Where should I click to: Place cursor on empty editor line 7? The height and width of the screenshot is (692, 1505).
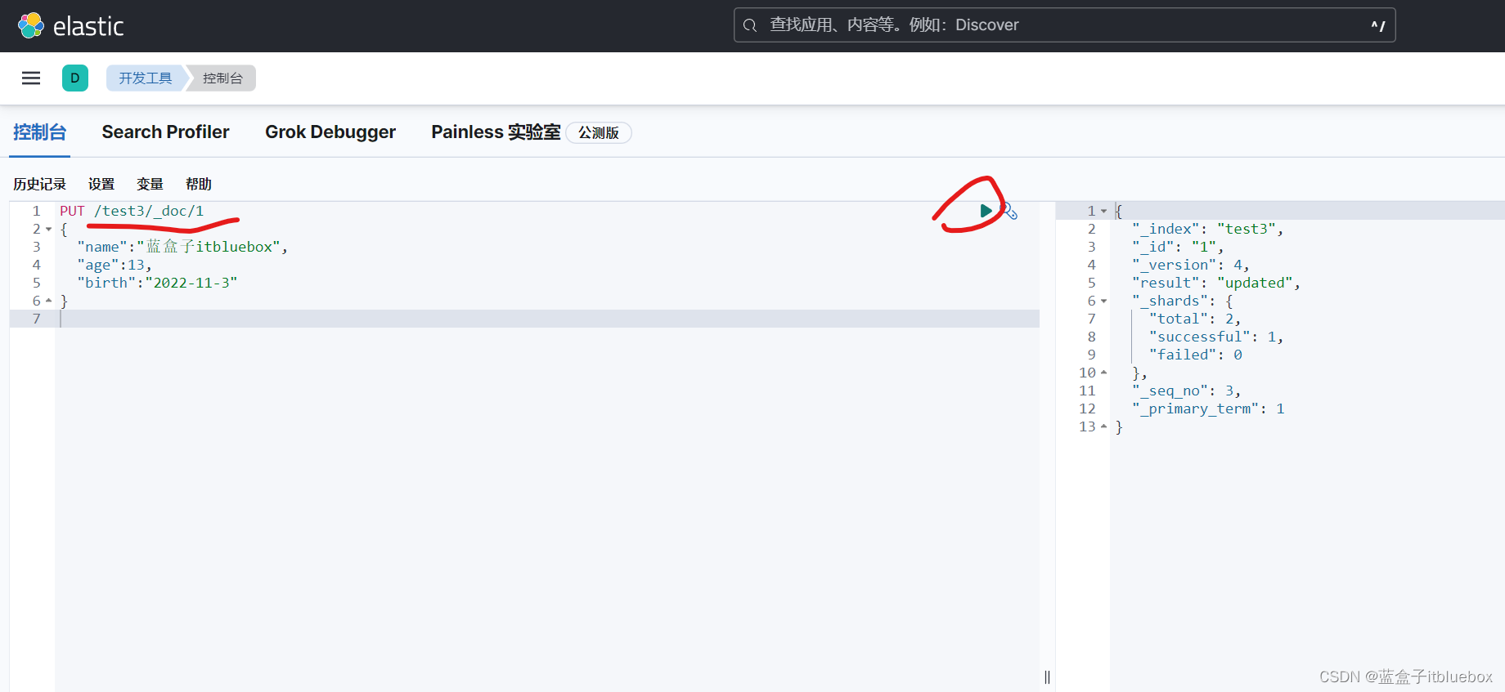(548, 319)
